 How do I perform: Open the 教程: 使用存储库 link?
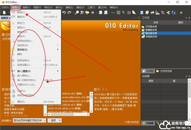[14, 113]
